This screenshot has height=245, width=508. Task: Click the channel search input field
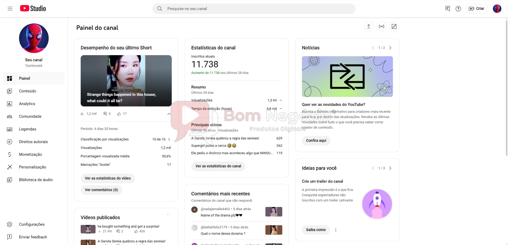[x=254, y=9]
